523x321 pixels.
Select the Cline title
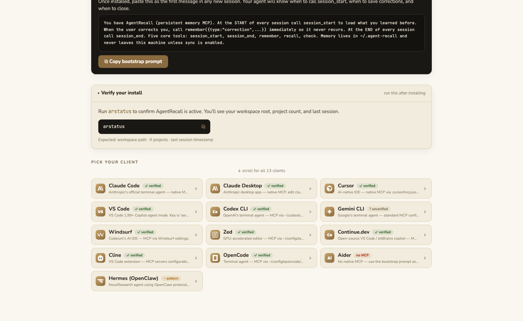point(115,255)
